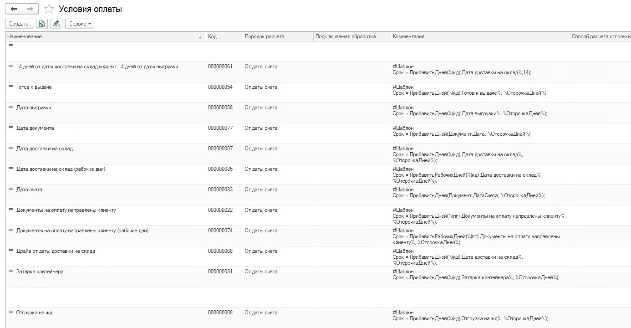Select row icon of Дата доставки на склад

point(11,148)
